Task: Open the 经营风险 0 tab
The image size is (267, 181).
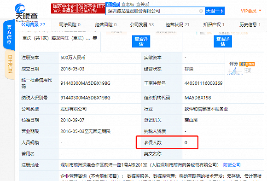Action: pyautogui.click(x=106, y=25)
